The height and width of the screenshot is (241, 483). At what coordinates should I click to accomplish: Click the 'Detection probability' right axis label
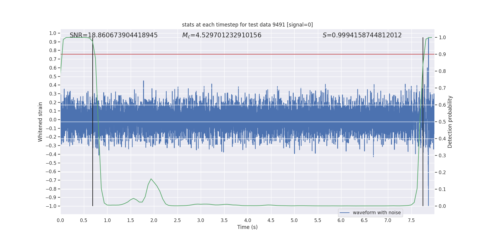click(450, 122)
